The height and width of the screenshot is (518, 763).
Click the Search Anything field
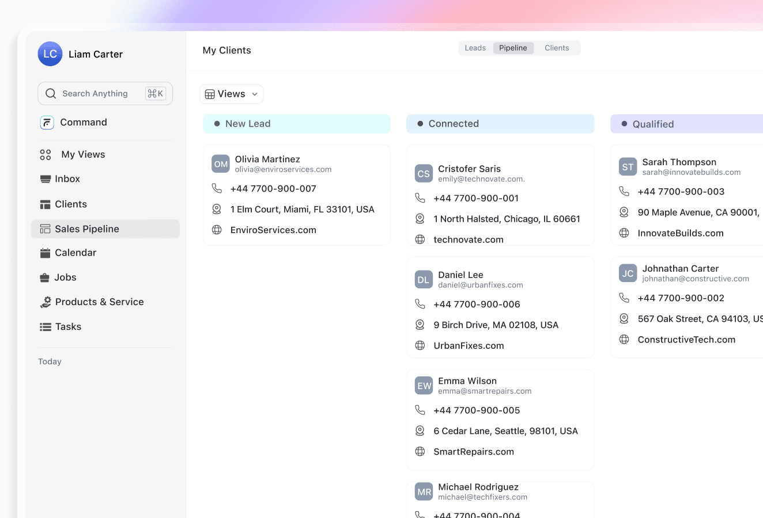point(95,94)
